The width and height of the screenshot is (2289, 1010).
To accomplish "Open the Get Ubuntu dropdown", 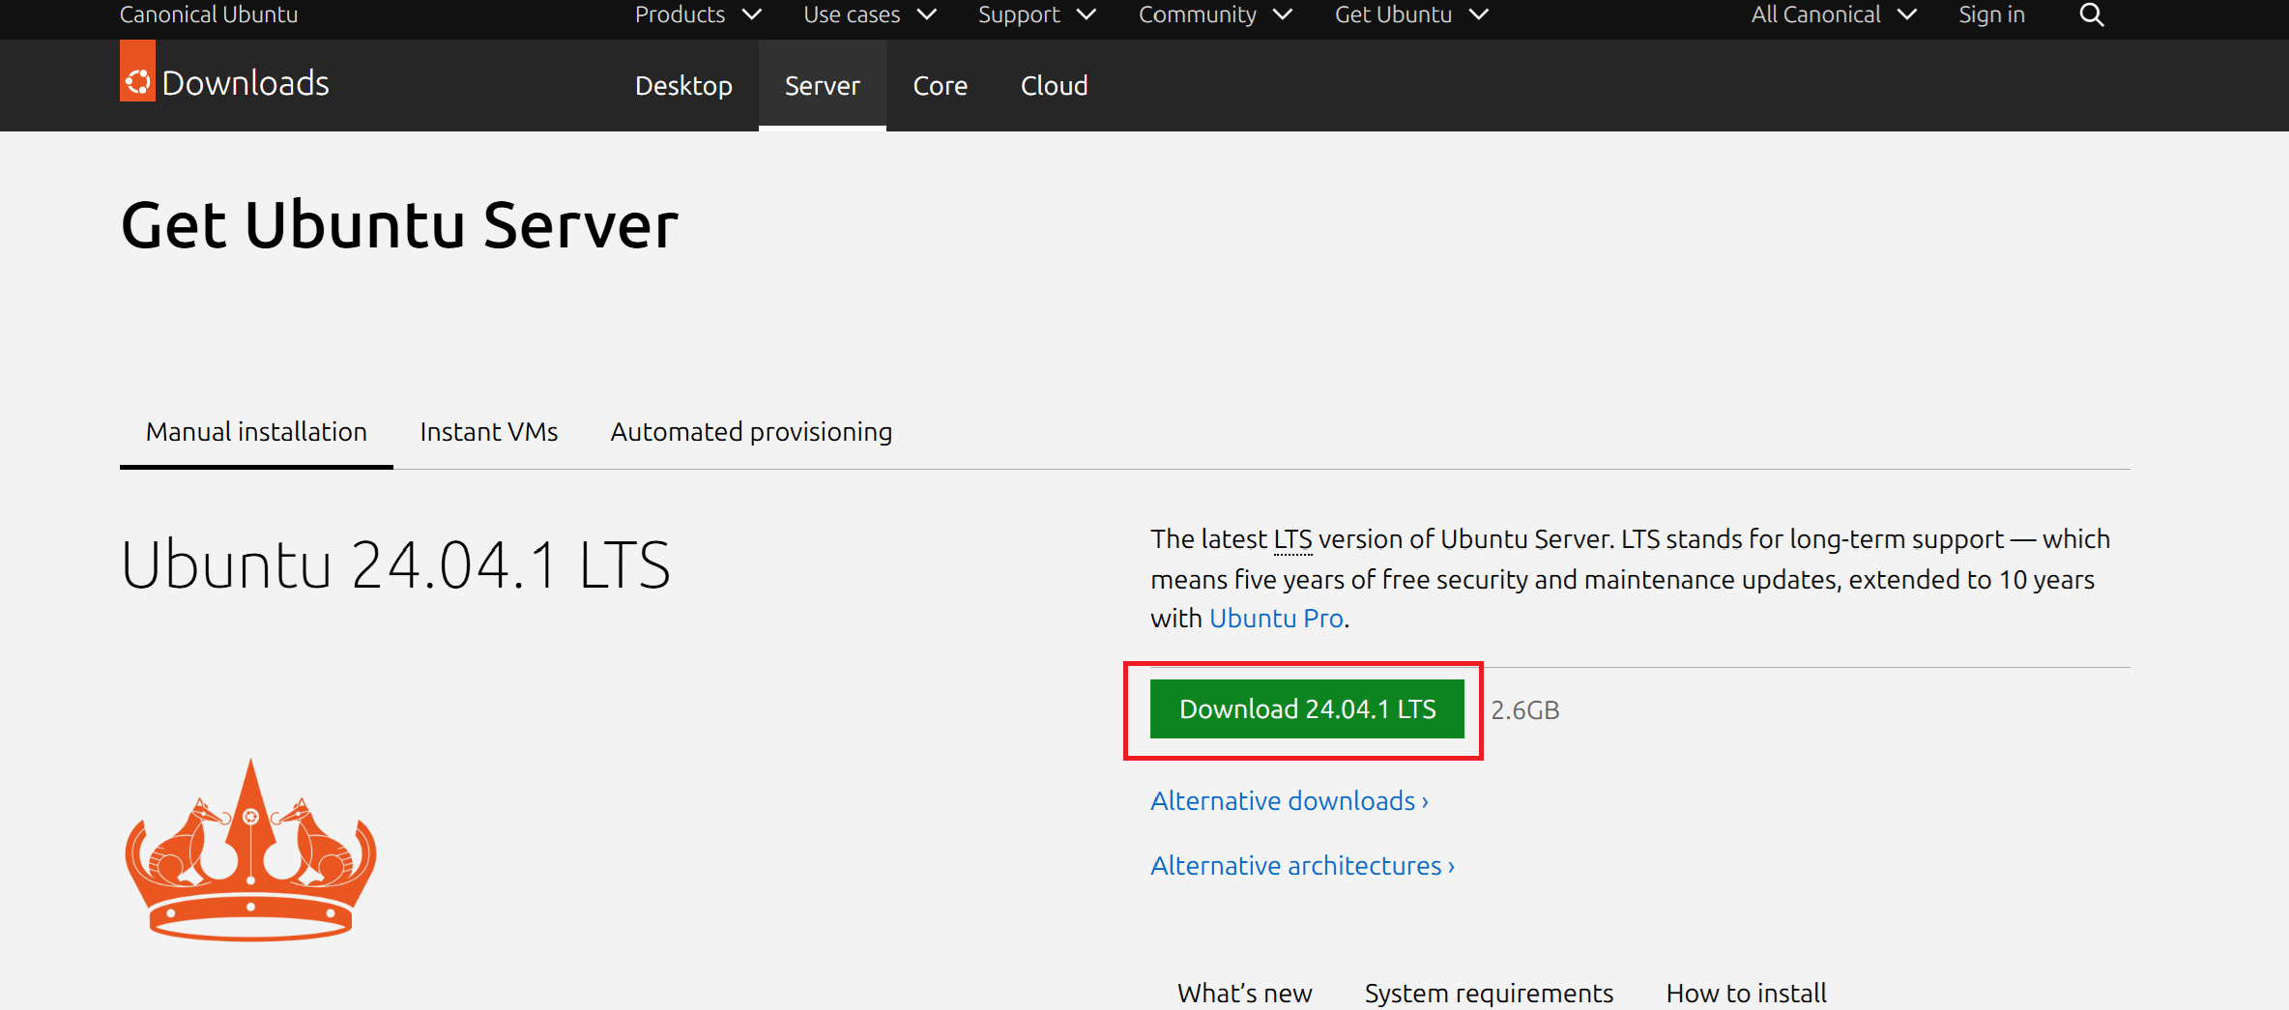I will click(x=1411, y=14).
